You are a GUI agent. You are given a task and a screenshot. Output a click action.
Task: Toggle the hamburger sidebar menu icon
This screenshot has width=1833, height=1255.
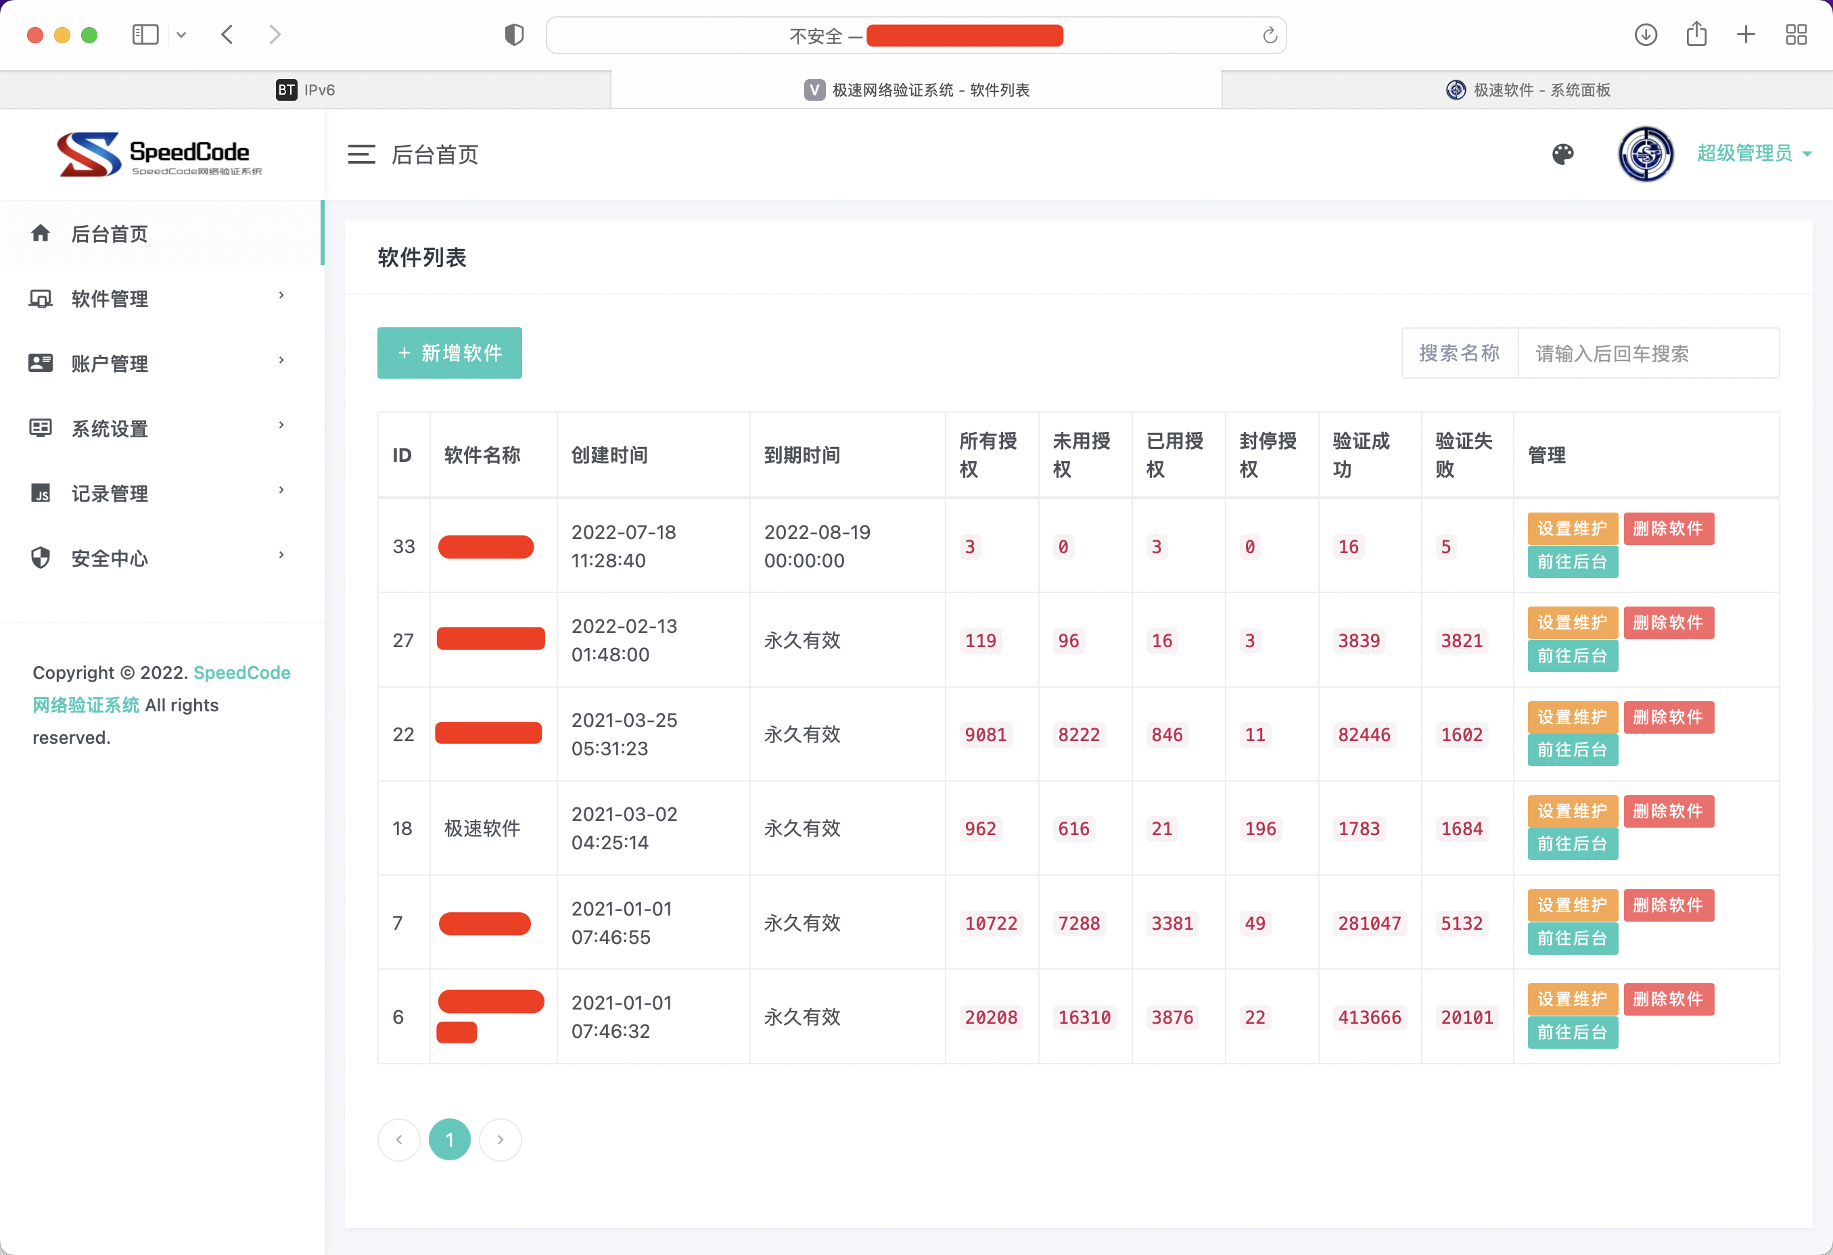pos(361,155)
